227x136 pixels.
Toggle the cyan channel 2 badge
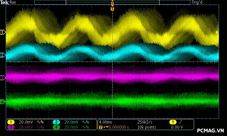(56, 122)
